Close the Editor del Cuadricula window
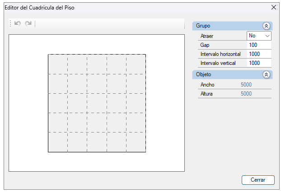This screenshot has width=281, height=192. click(x=273, y=7)
